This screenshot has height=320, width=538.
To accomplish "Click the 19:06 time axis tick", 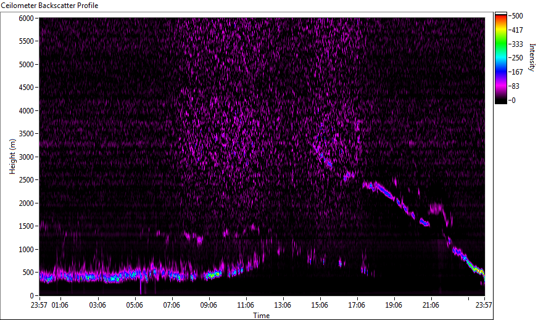I will [x=394, y=305].
